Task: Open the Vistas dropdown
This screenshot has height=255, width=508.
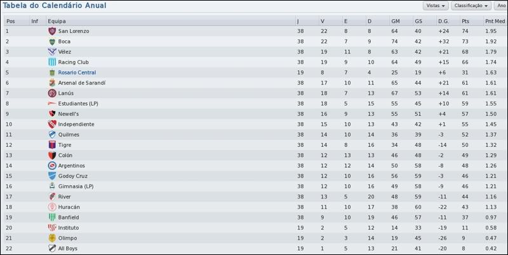Action: point(436,6)
